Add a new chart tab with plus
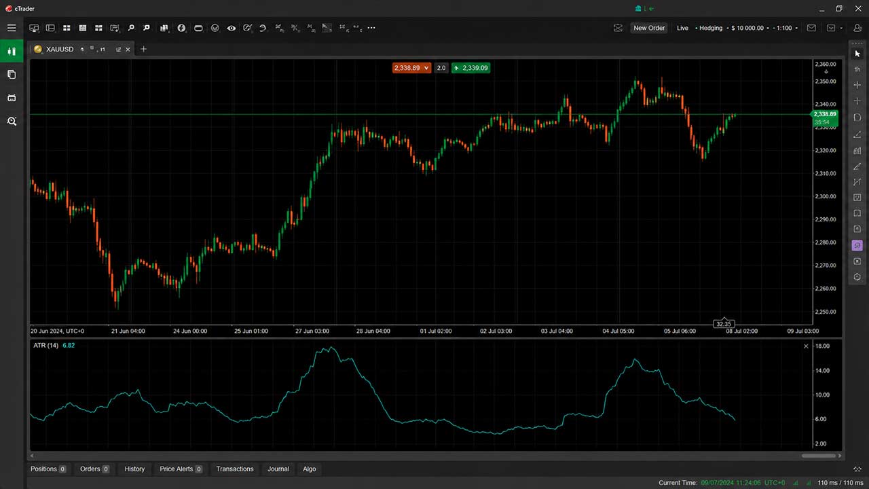This screenshot has width=869, height=489. (x=143, y=49)
